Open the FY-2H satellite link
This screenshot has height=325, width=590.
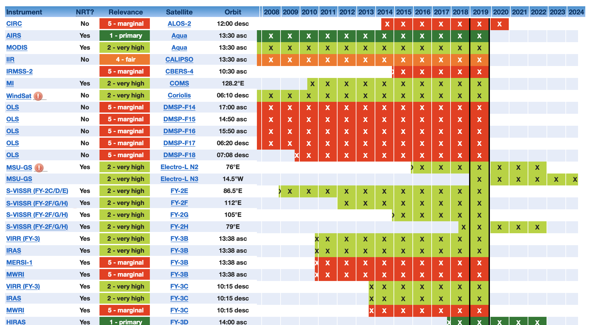[x=179, y=227]
